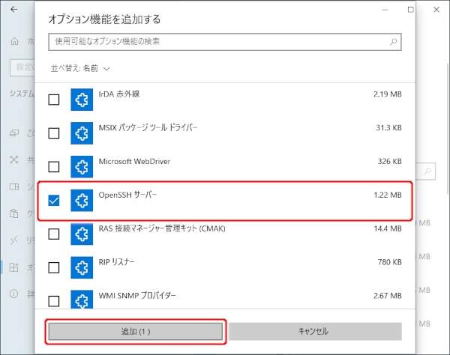Screen dimensions: 450x355
Task: Check the Microsoft WebDriver checkbox
Action: (x=54, y=167)
